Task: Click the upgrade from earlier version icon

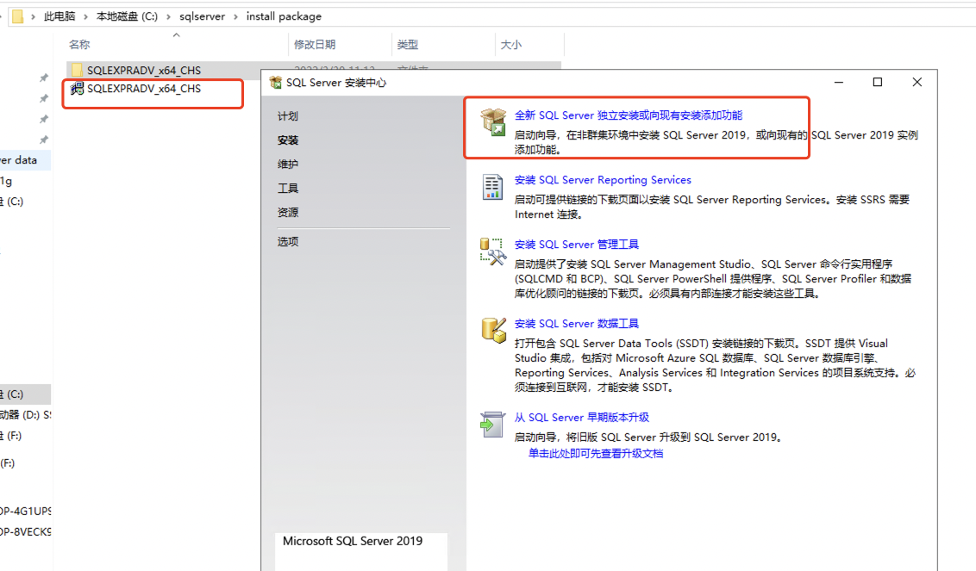Action: point(492,423)
